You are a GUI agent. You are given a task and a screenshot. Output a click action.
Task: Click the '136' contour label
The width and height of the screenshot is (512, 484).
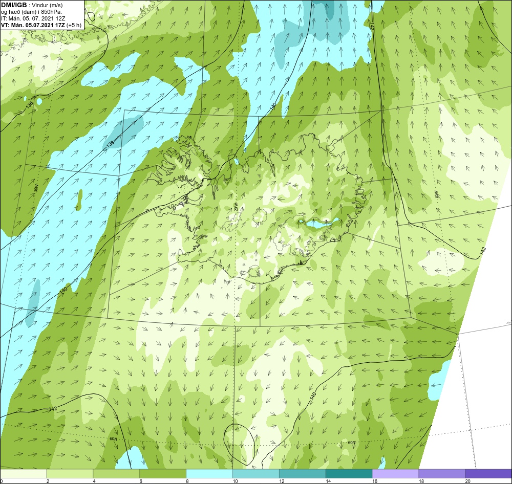(30, 105)
